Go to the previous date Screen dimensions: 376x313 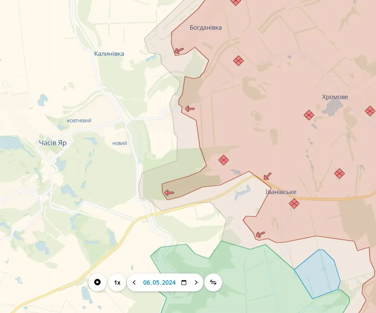pos(134,282)
